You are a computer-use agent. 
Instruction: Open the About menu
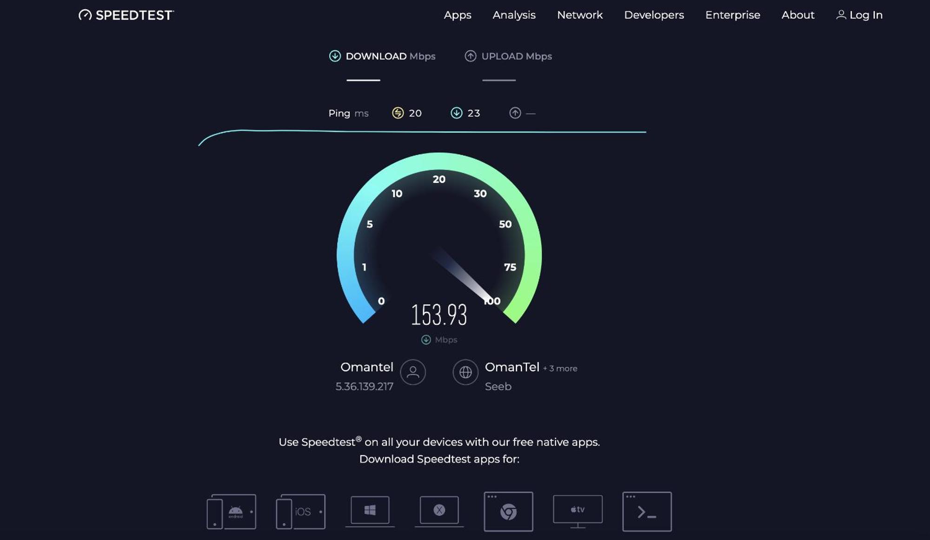pyautogui.click(x=798, y=15)
